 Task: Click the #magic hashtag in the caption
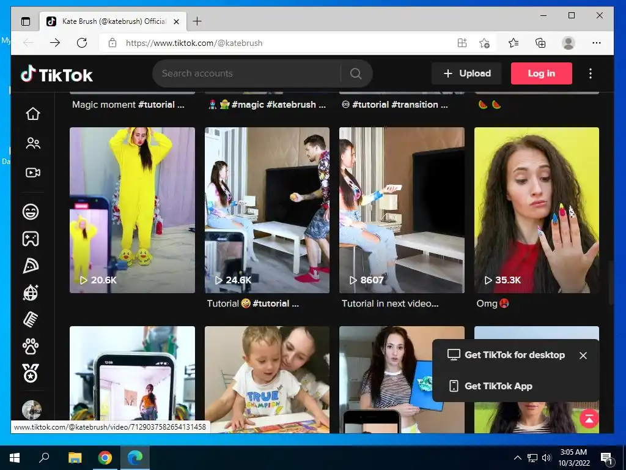tap(247, 105)
